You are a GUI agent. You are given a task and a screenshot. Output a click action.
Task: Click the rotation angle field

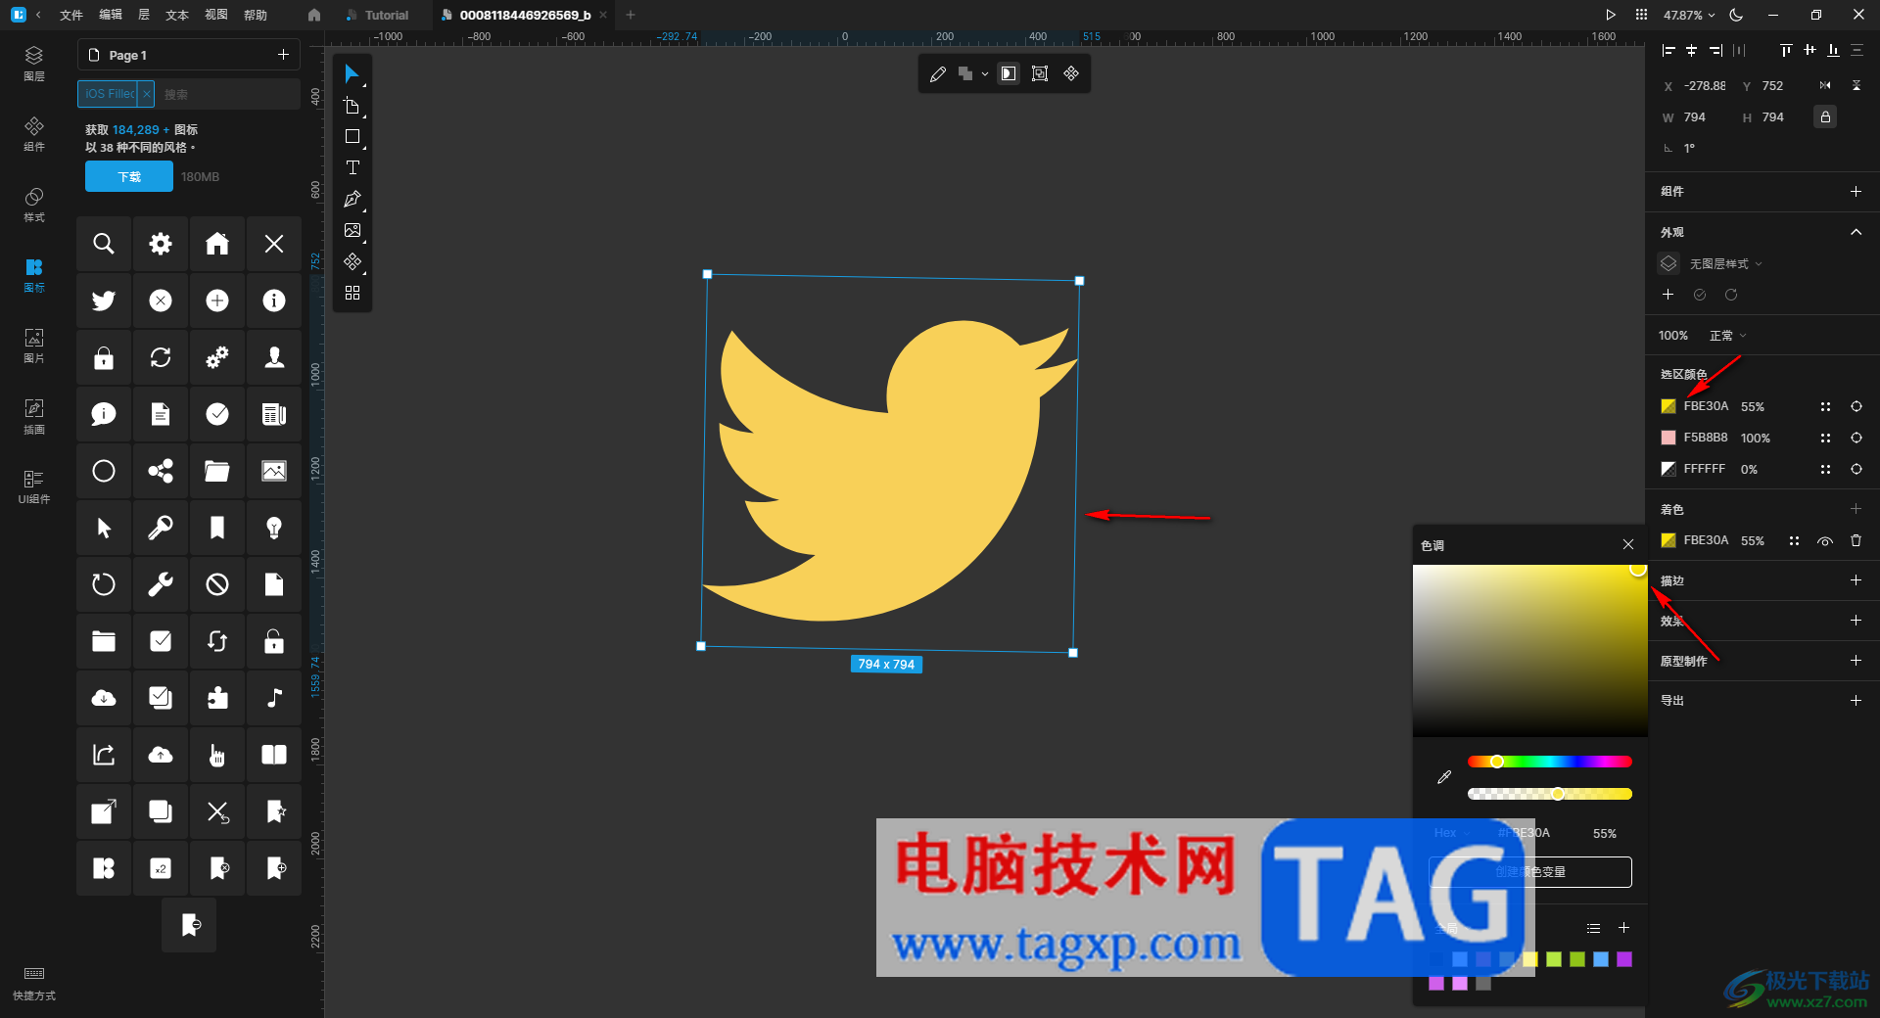coord(1690,149)
